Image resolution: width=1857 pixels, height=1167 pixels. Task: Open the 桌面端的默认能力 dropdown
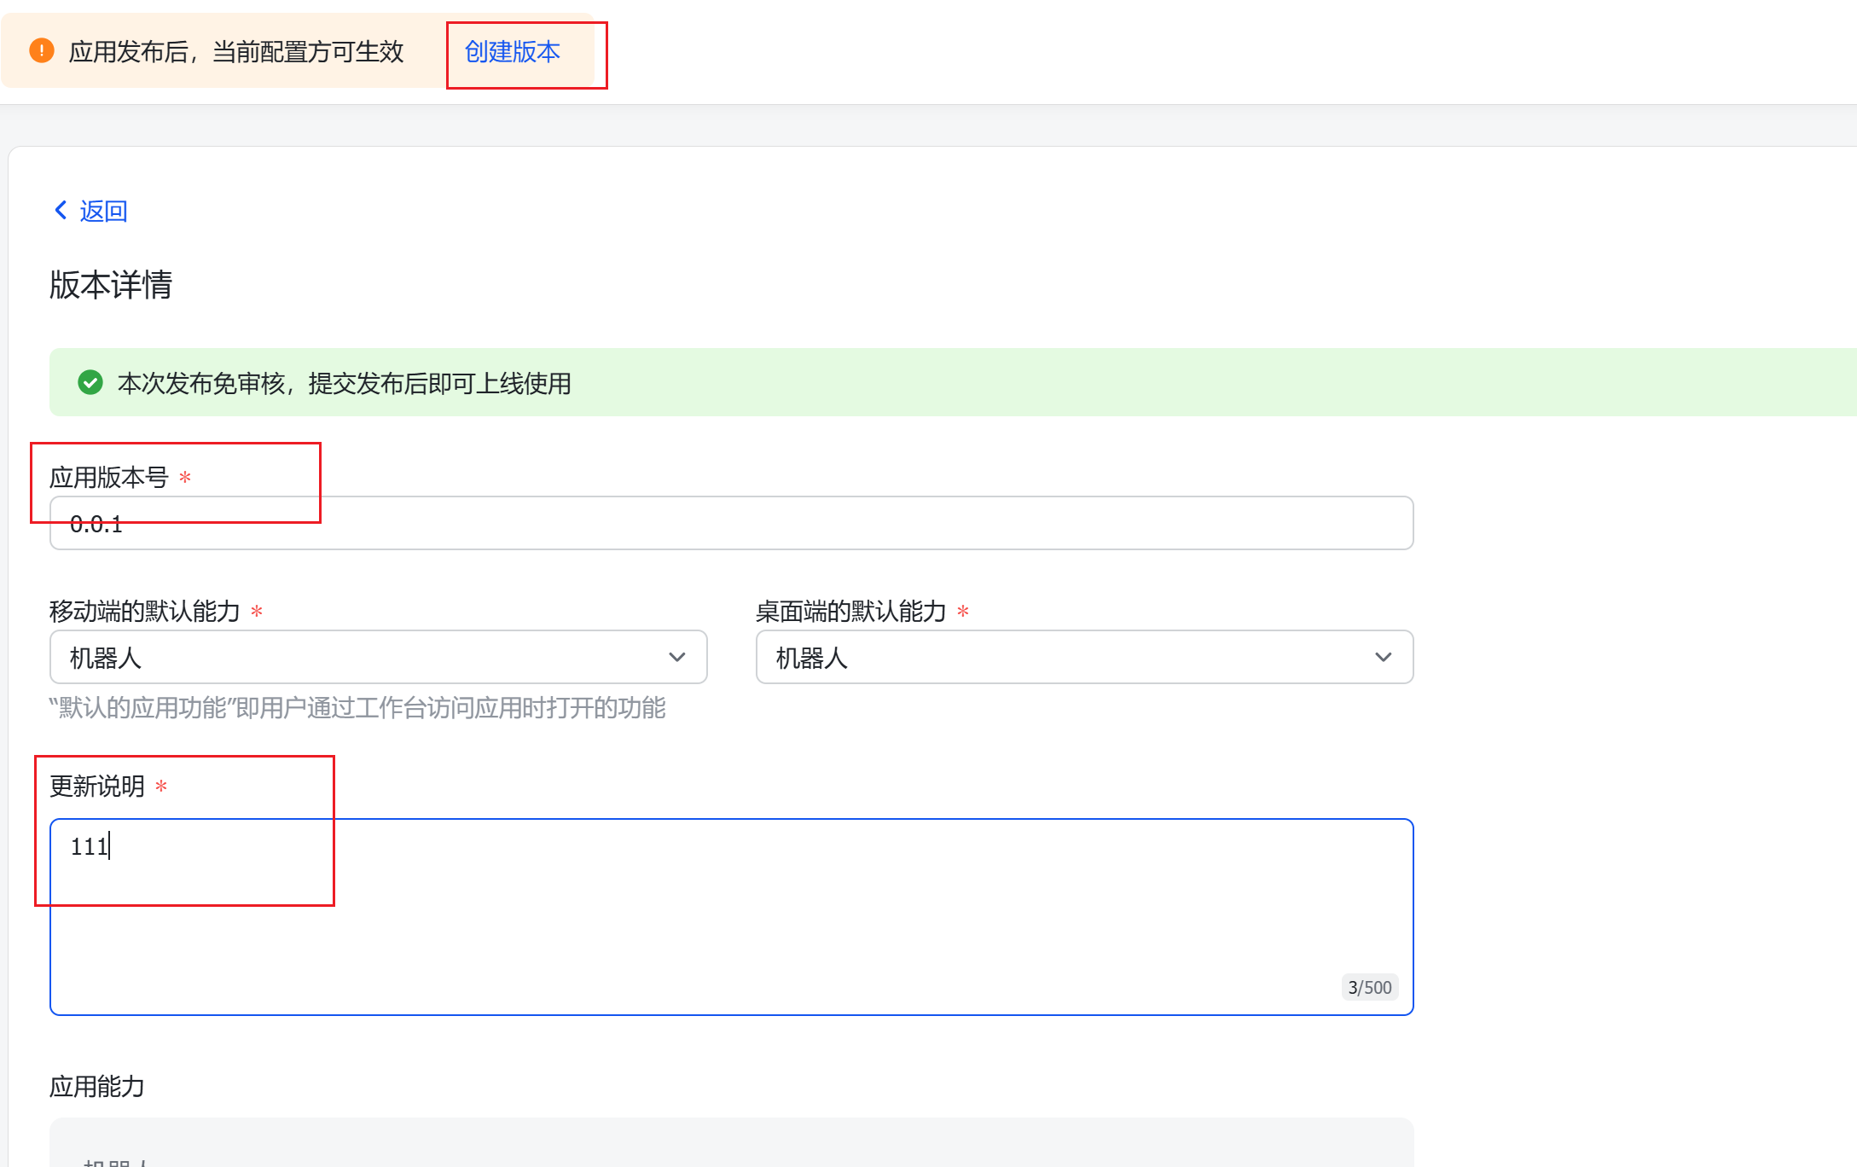click(1383, 657)
